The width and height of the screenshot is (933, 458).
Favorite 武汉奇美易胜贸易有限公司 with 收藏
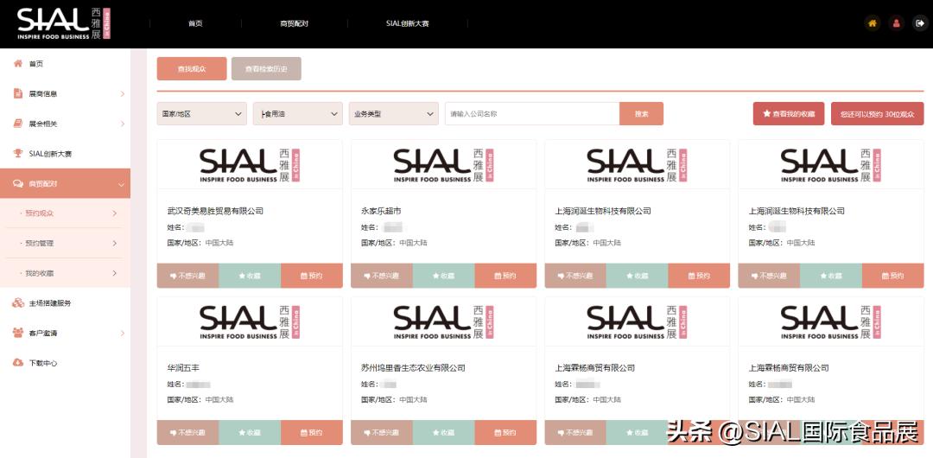point(250,276)
